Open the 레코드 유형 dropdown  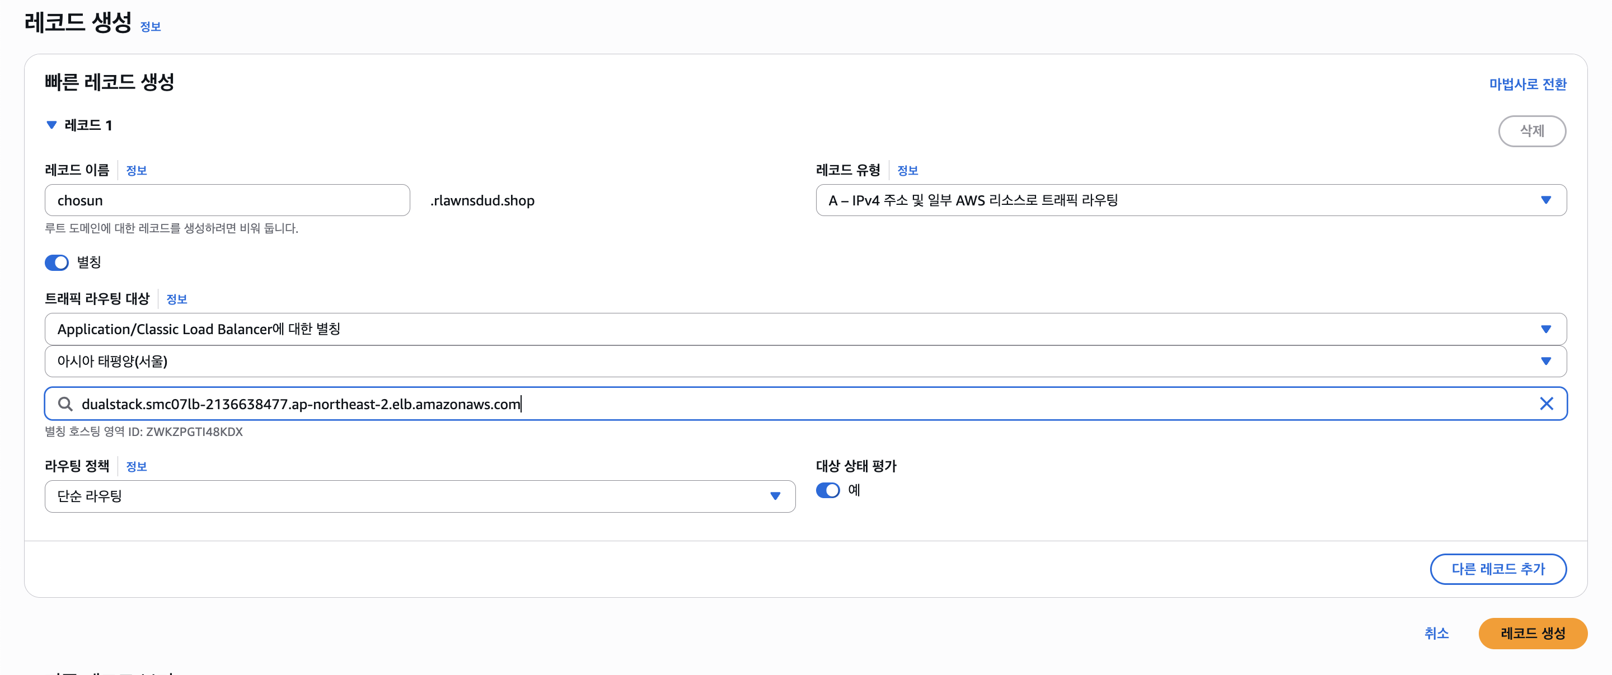pyautogui.click(x=1190, y=200)
